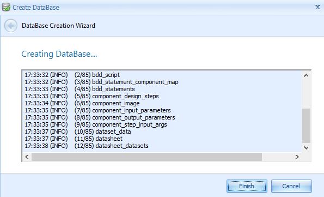Click the vertical scrollbar thumb in log

coord(306,126)
